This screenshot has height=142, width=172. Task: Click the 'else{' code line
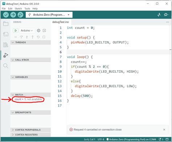pyautogui.click(x=76, y=81)
